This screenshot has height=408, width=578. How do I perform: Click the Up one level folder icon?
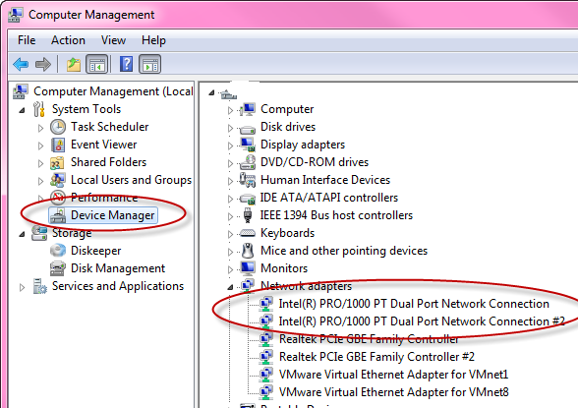click(74, 65)
